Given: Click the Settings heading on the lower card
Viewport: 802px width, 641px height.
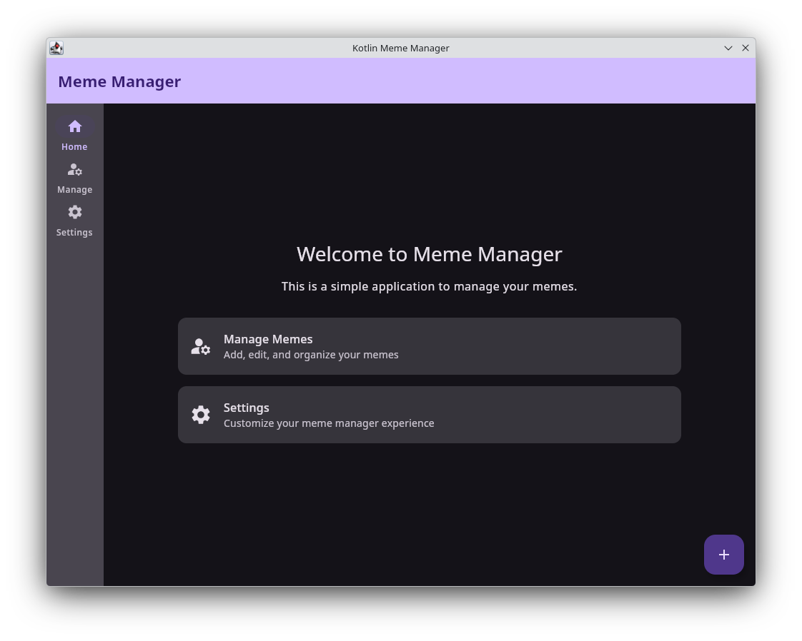Looking at the screenshot, I should click(x=246, y=408).
